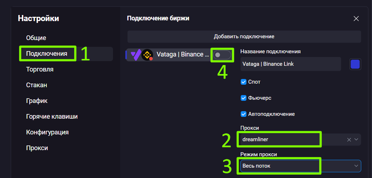Image resolution: width=372 pixels, height=178 pixels.
Task: Select the Подключения settings section
Action: coord(47,54)
